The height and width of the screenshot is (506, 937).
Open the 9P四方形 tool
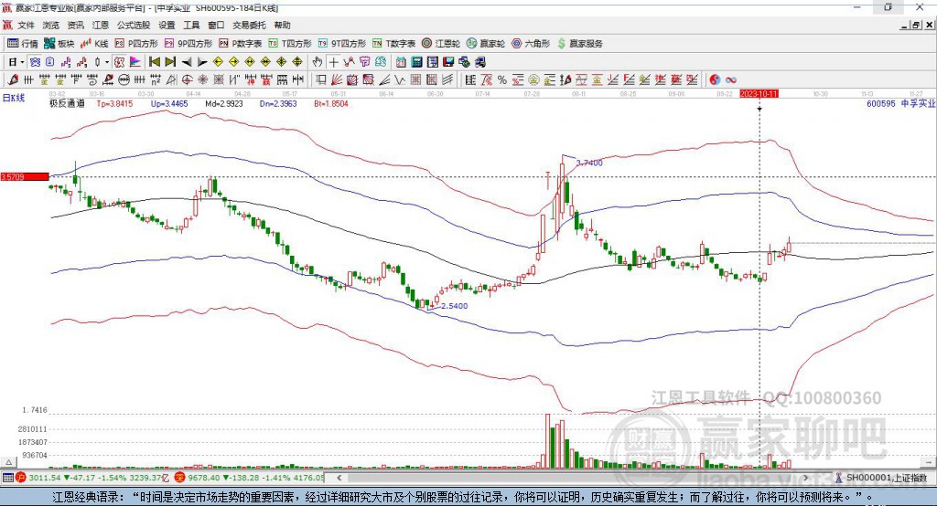188,44
